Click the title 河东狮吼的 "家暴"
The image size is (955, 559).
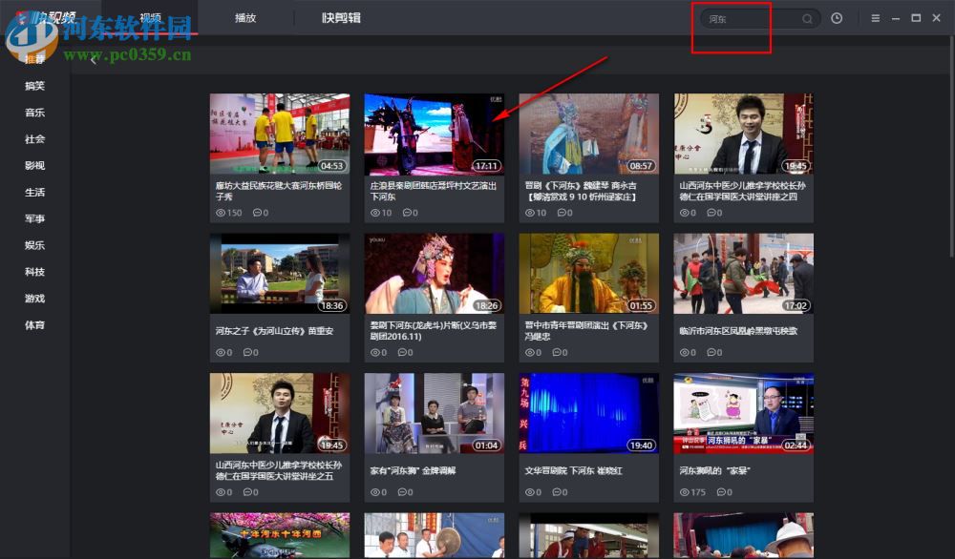pos(715,471)
